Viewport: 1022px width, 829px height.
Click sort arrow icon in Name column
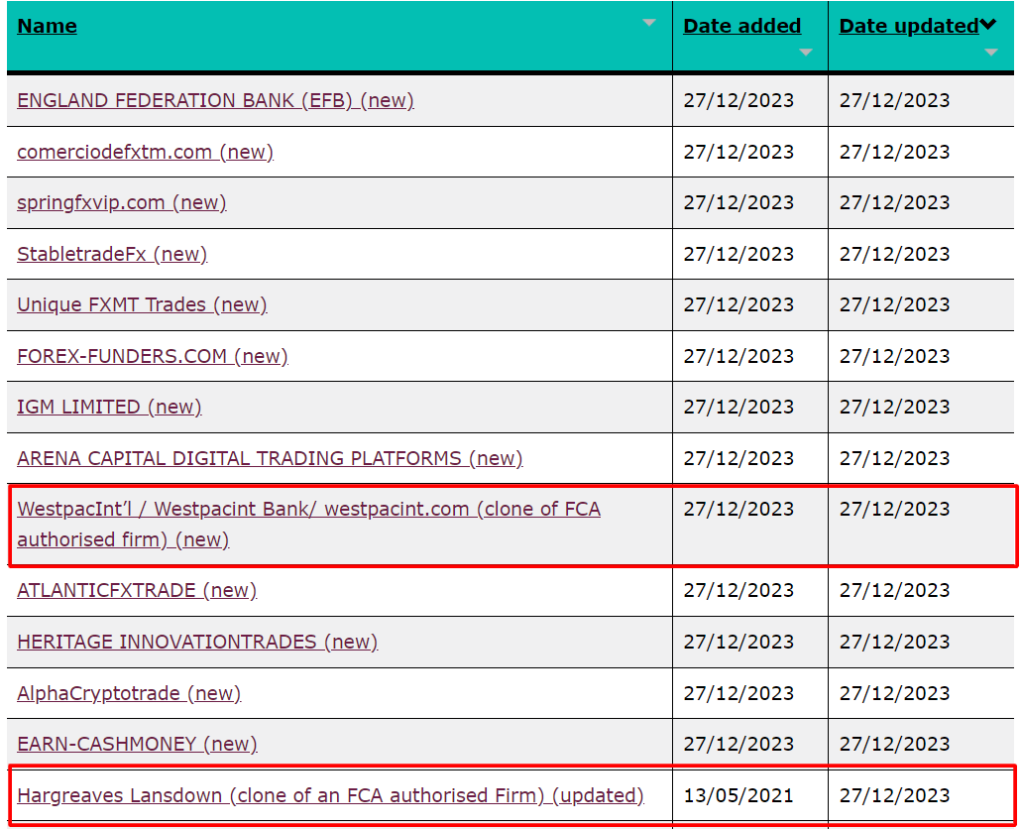tap(649, 23)
